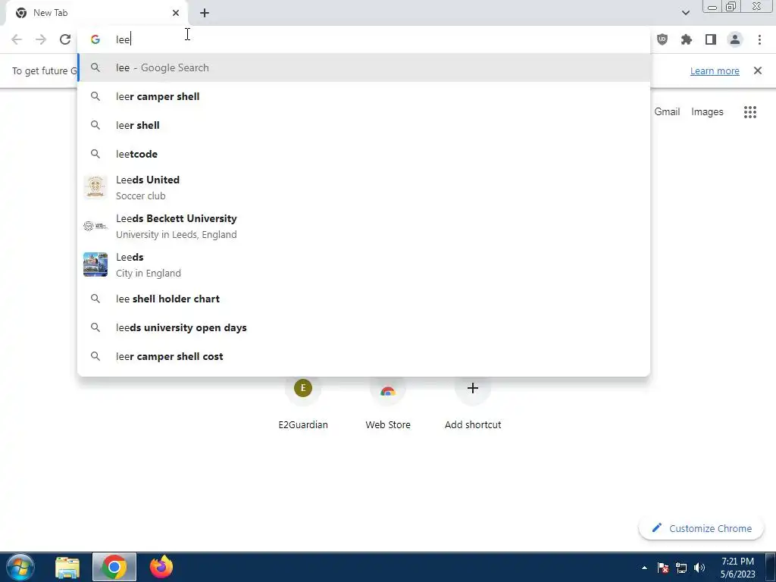Image resolution: width=776 pixels, height=582 pixels.
Task: Select the Leeds Beckett University suggestion
Action: point(364,226)
